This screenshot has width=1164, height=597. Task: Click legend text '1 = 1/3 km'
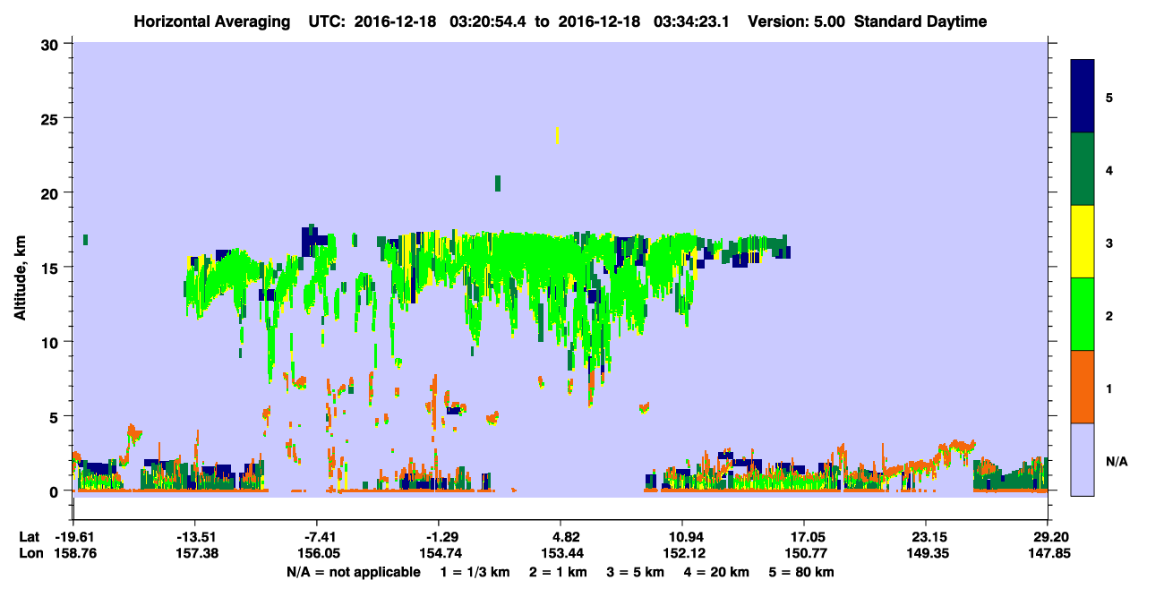point(475,572)
